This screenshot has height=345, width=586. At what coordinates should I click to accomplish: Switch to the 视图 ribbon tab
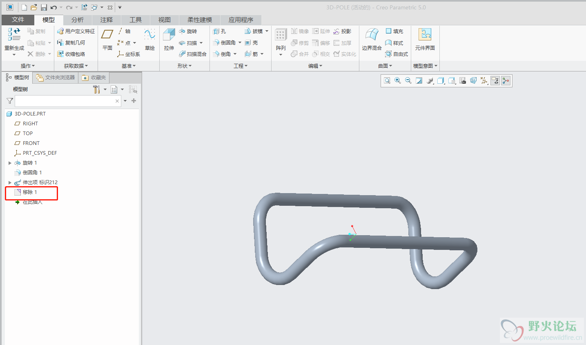tap(164, 20)
